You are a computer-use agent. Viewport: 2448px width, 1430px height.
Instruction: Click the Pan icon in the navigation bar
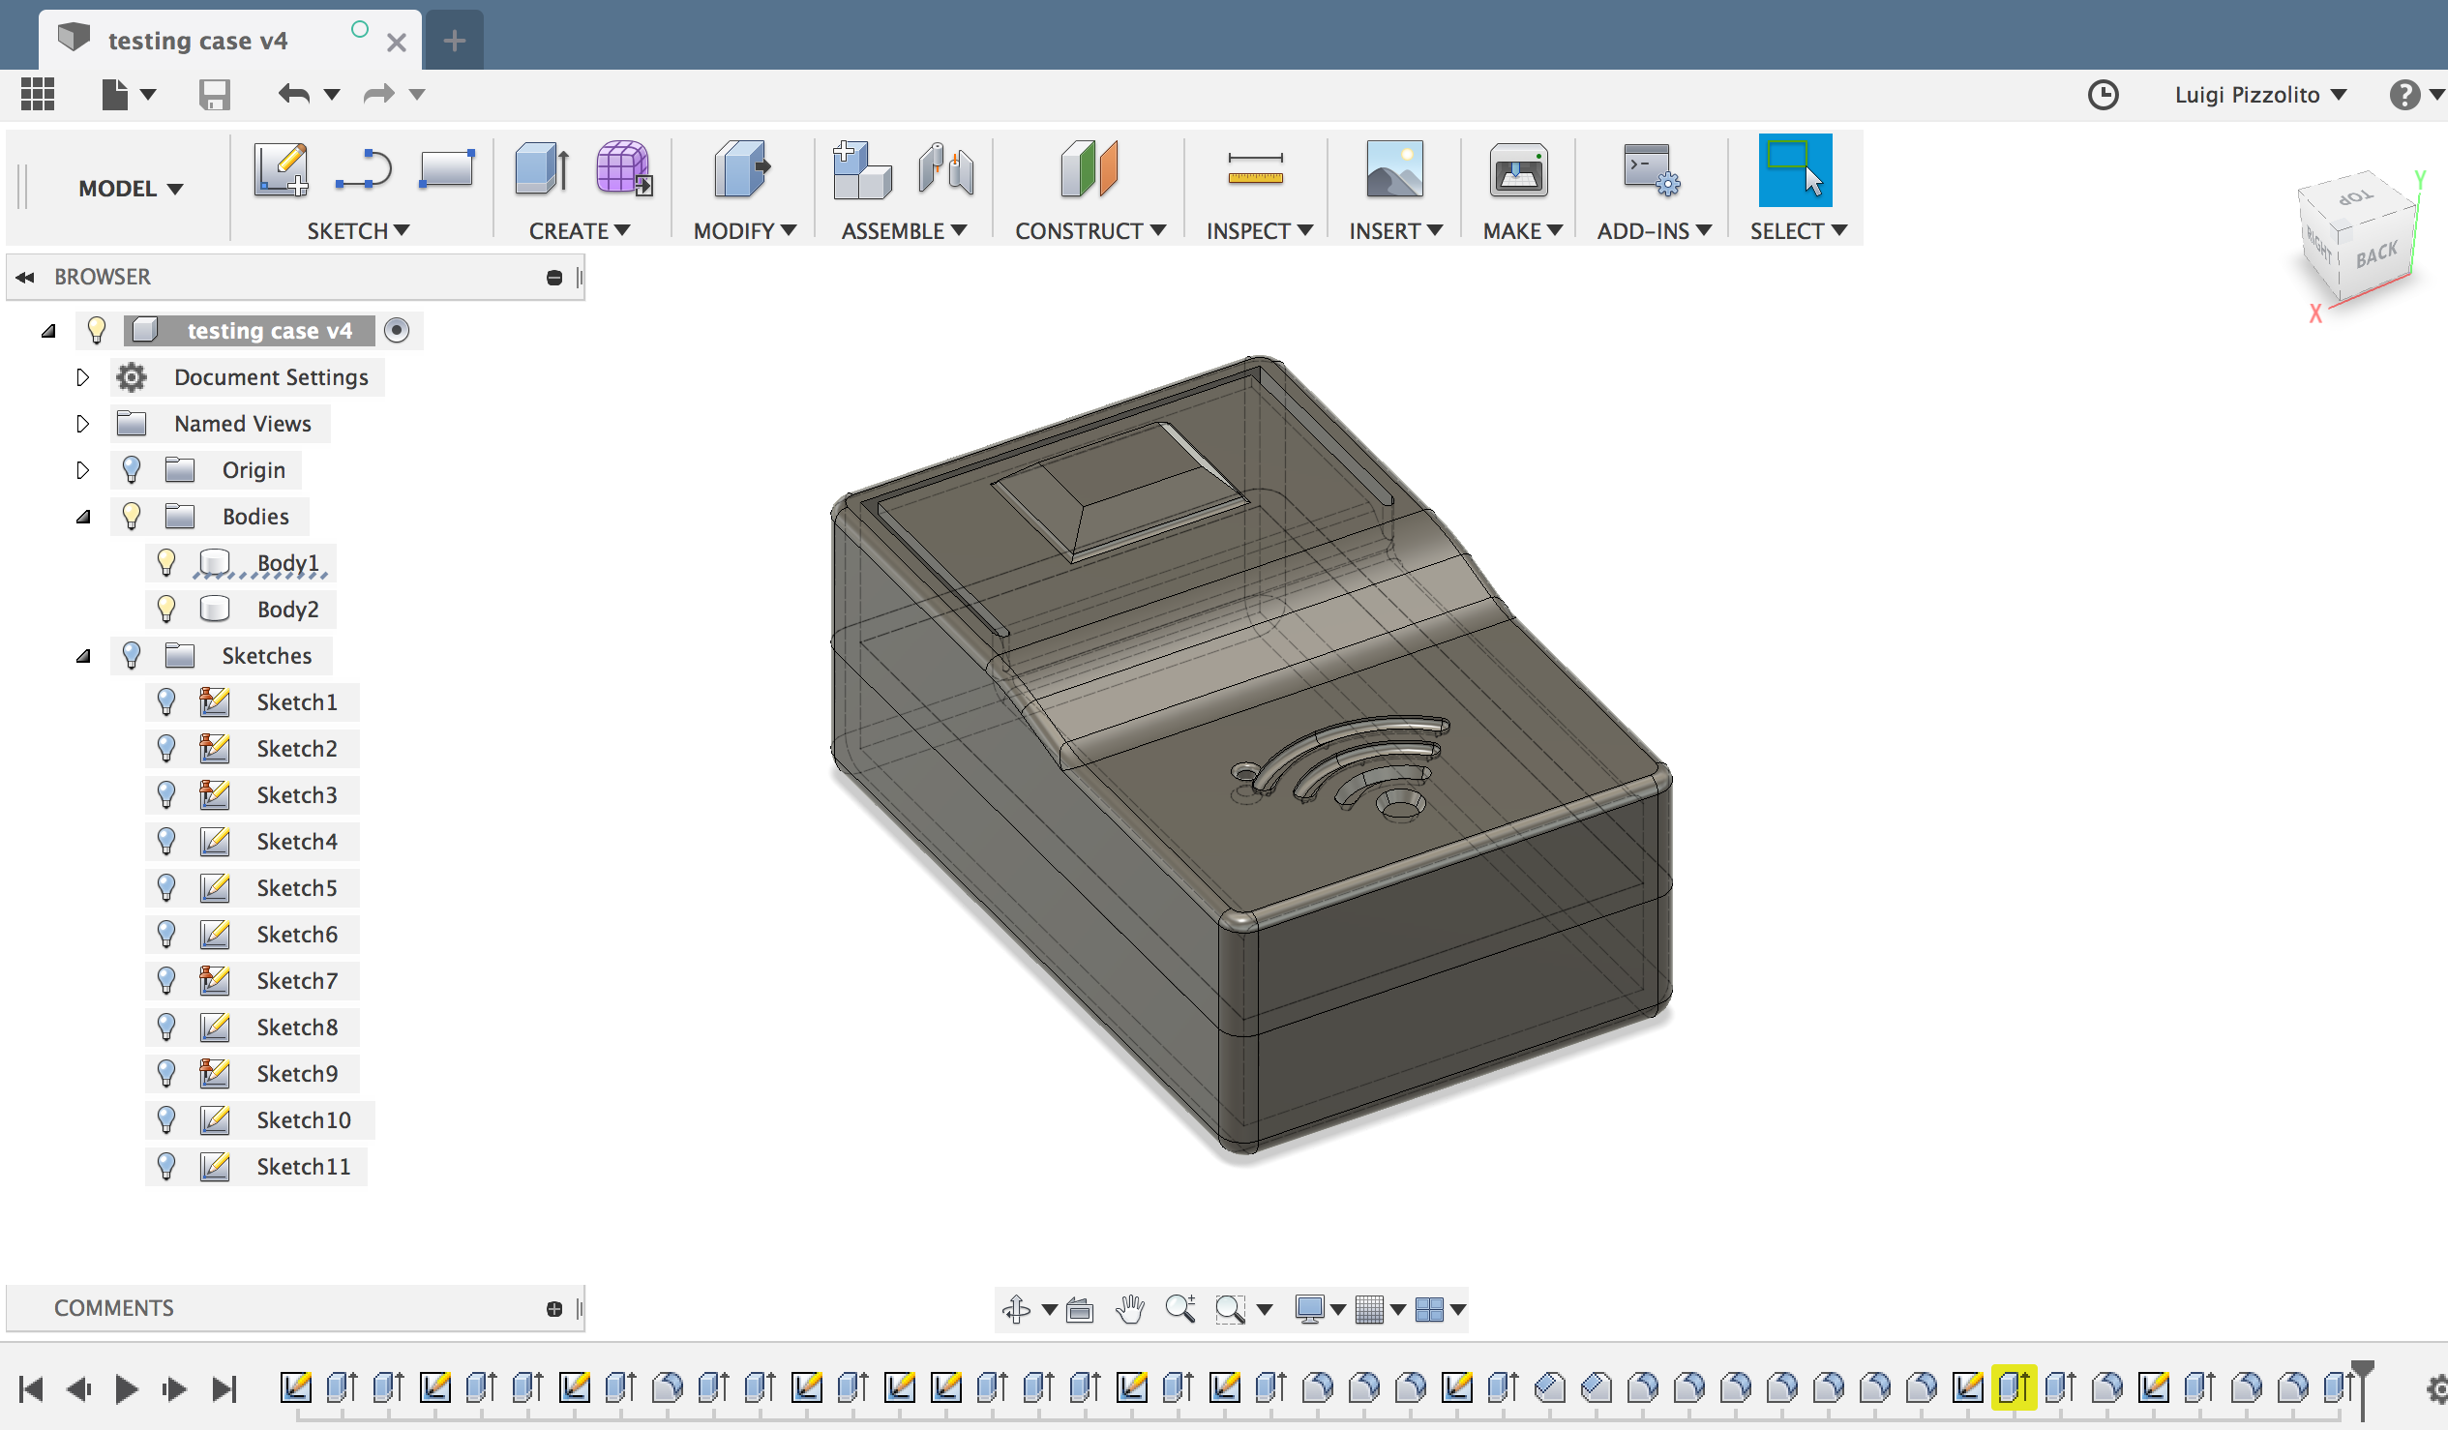pos(1129,1308)
